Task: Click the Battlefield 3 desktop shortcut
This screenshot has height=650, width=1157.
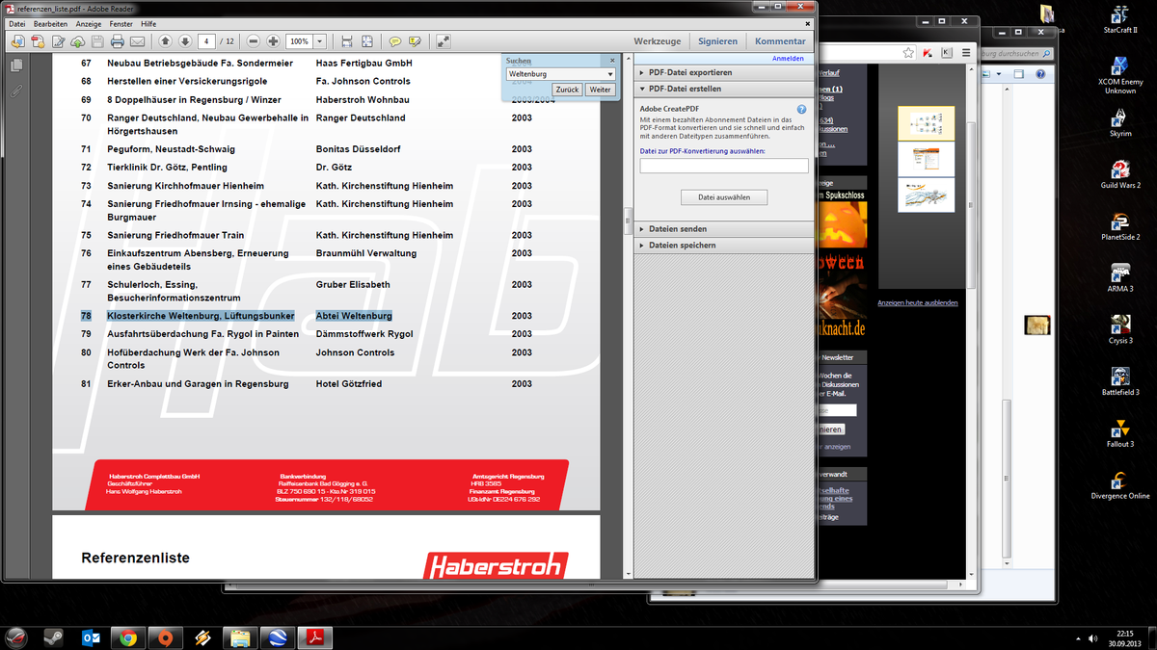Action: [1119, 380]
